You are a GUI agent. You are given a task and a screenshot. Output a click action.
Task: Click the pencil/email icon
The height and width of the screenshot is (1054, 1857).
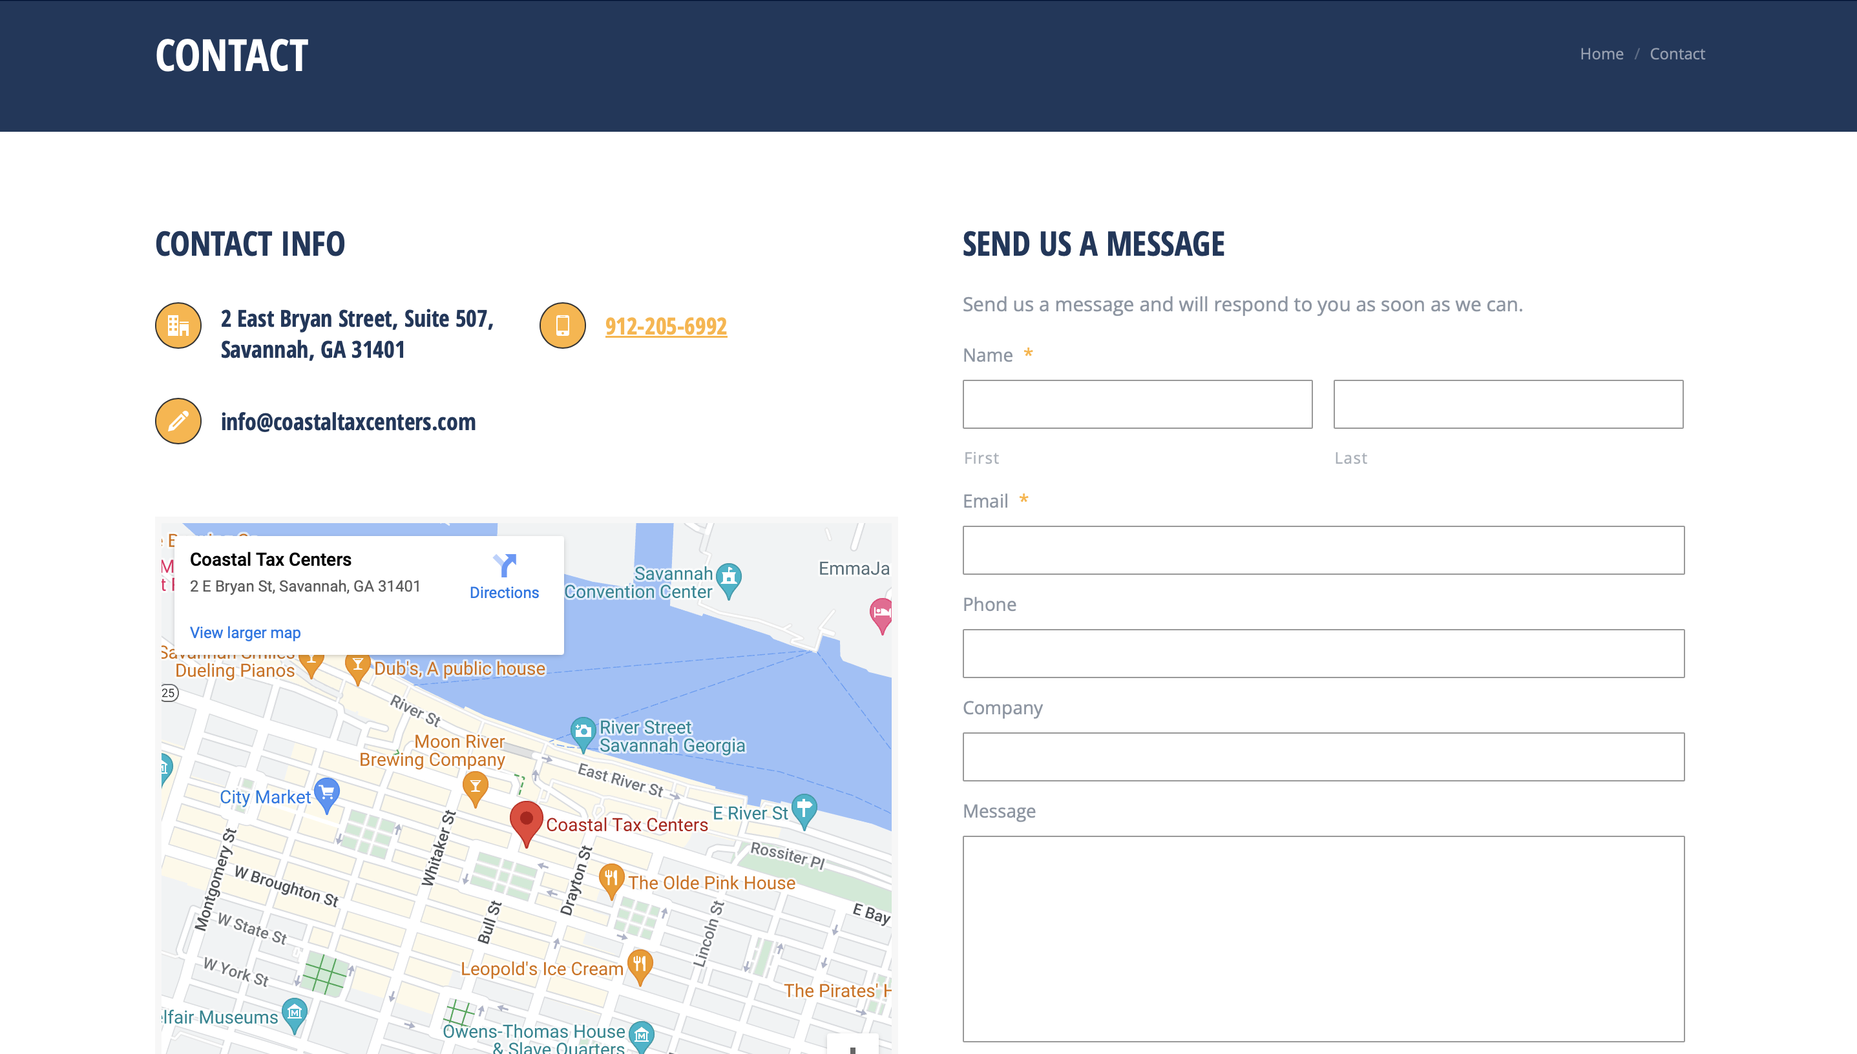click(x=177, y=420)
